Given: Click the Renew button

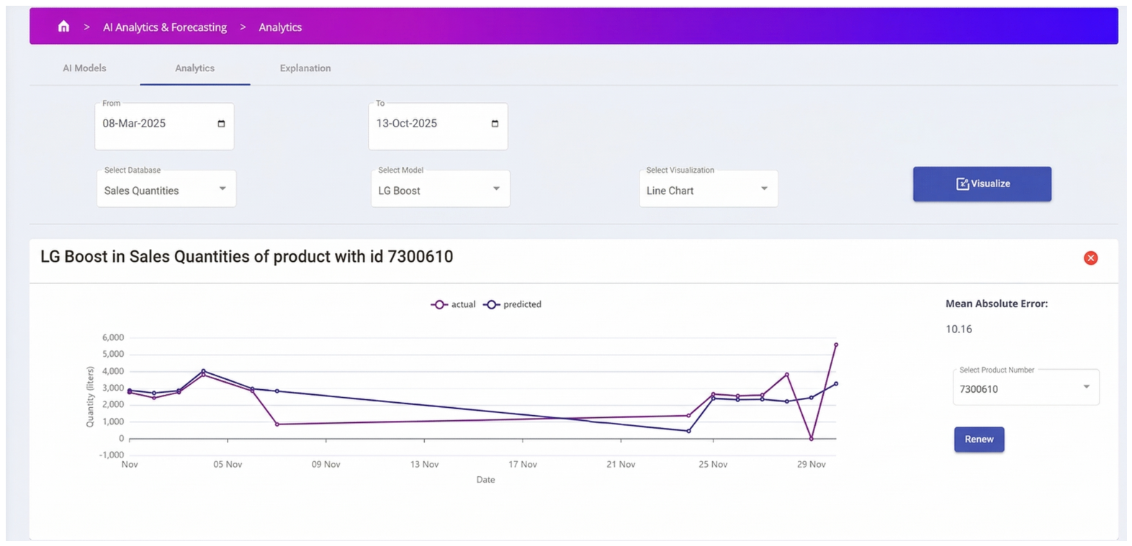Looking at the screenshot, I should (979, 440).
